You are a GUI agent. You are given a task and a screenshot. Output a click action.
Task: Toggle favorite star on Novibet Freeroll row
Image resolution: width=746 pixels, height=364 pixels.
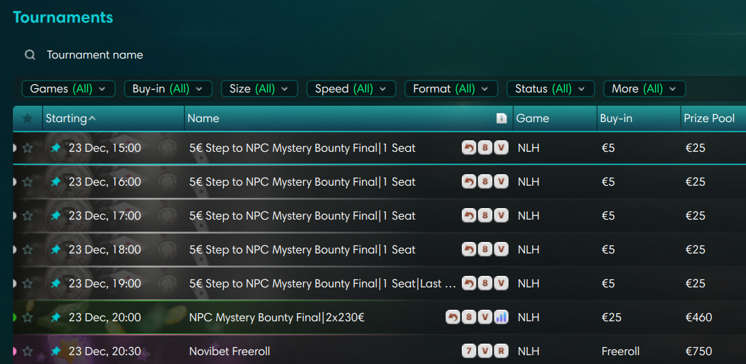(x=27, y=351)
